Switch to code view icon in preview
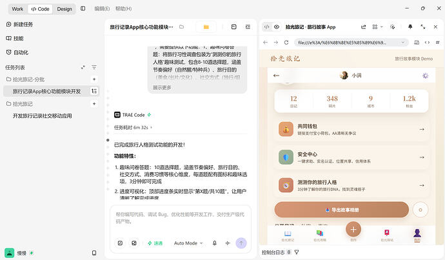 (266, 26)
